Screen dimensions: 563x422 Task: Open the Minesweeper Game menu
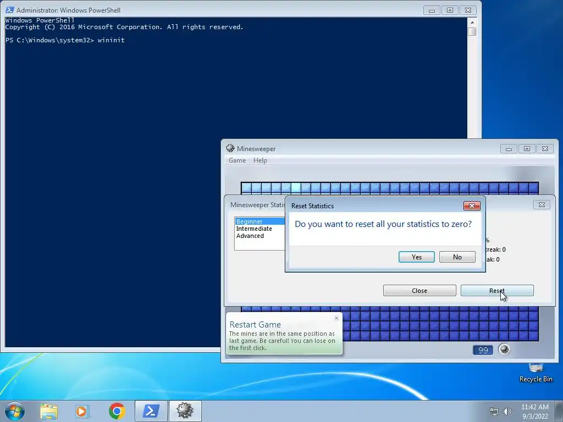[x=238, y=160]
